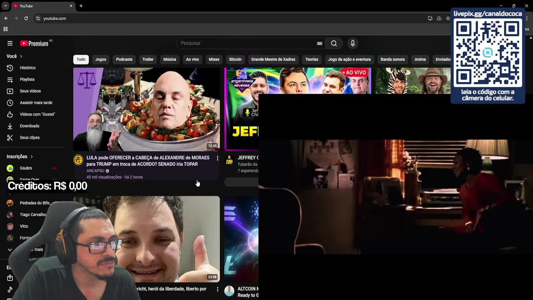Open a new browser tab with plus
Screen dimensions: 533x300
(81, 6)
